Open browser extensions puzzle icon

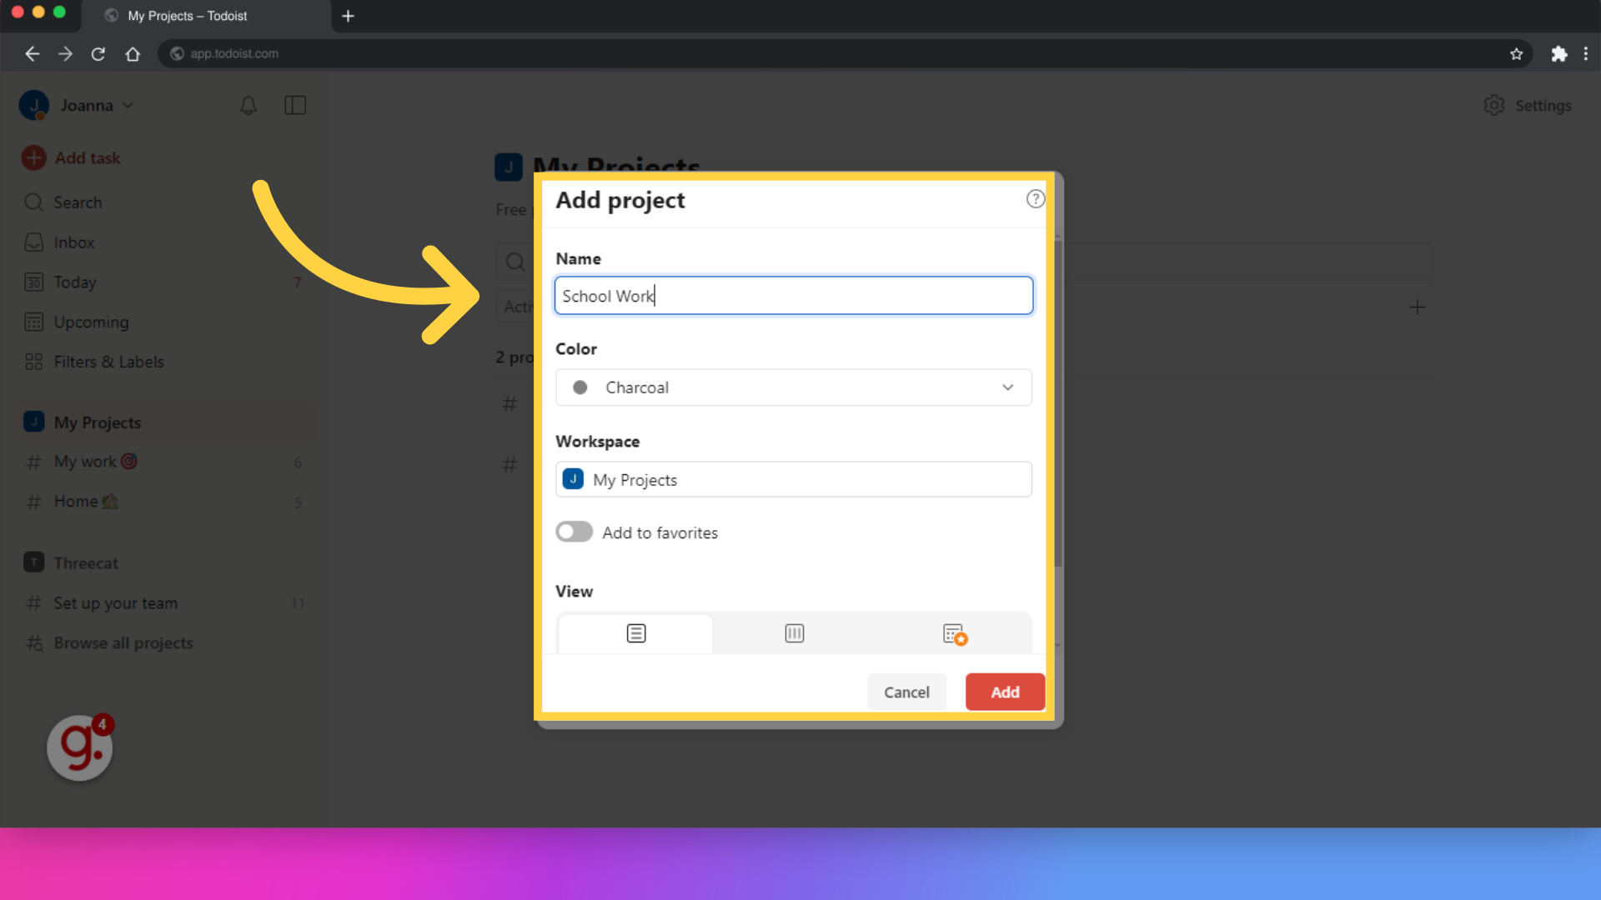(x=1558, y=53)
